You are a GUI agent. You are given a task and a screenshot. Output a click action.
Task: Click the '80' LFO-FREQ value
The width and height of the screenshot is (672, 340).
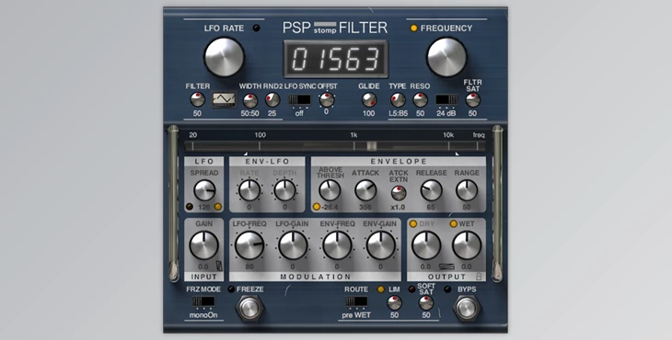point(249,266)
